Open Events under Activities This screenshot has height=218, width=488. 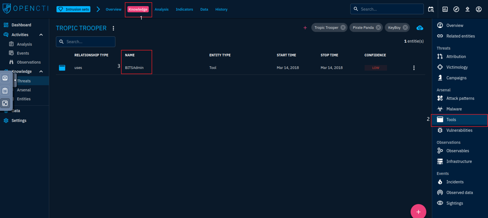[x=24, y=53]
